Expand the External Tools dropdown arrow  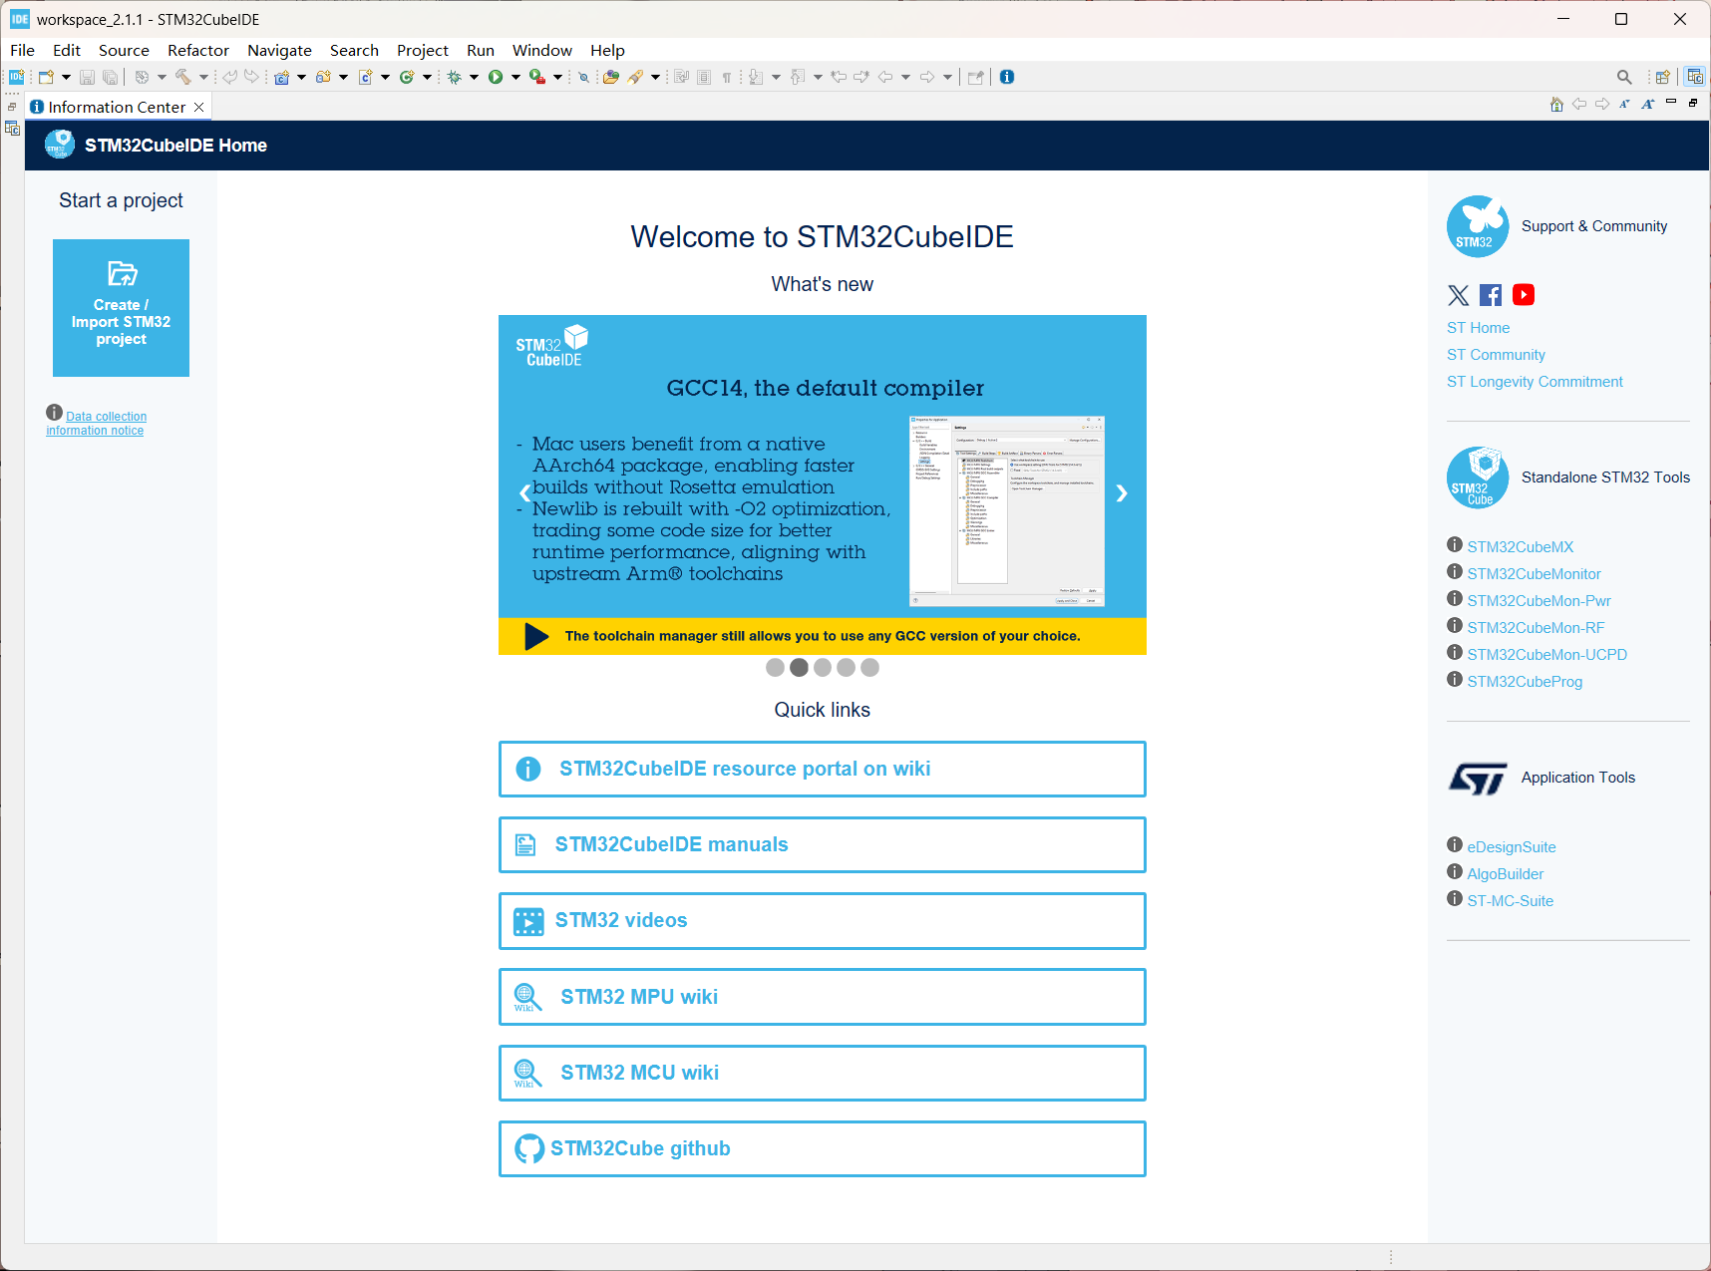[557, 77]
